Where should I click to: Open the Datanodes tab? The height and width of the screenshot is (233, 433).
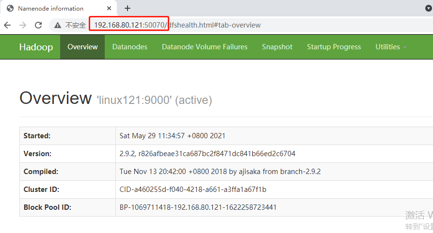[x=130, y=47]
